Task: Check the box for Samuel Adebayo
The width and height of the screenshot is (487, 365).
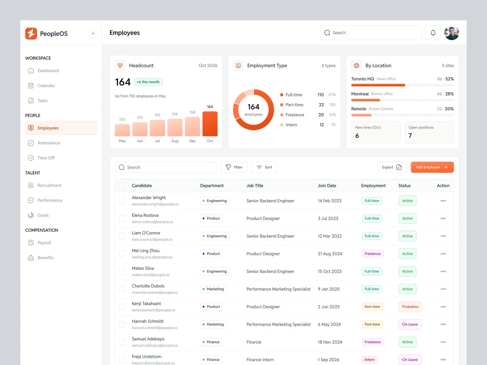Action: 122,342
